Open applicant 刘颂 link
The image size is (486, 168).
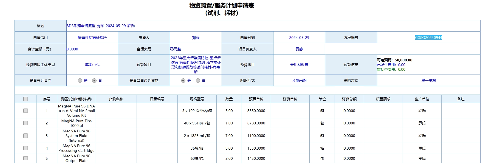[196, 38]
